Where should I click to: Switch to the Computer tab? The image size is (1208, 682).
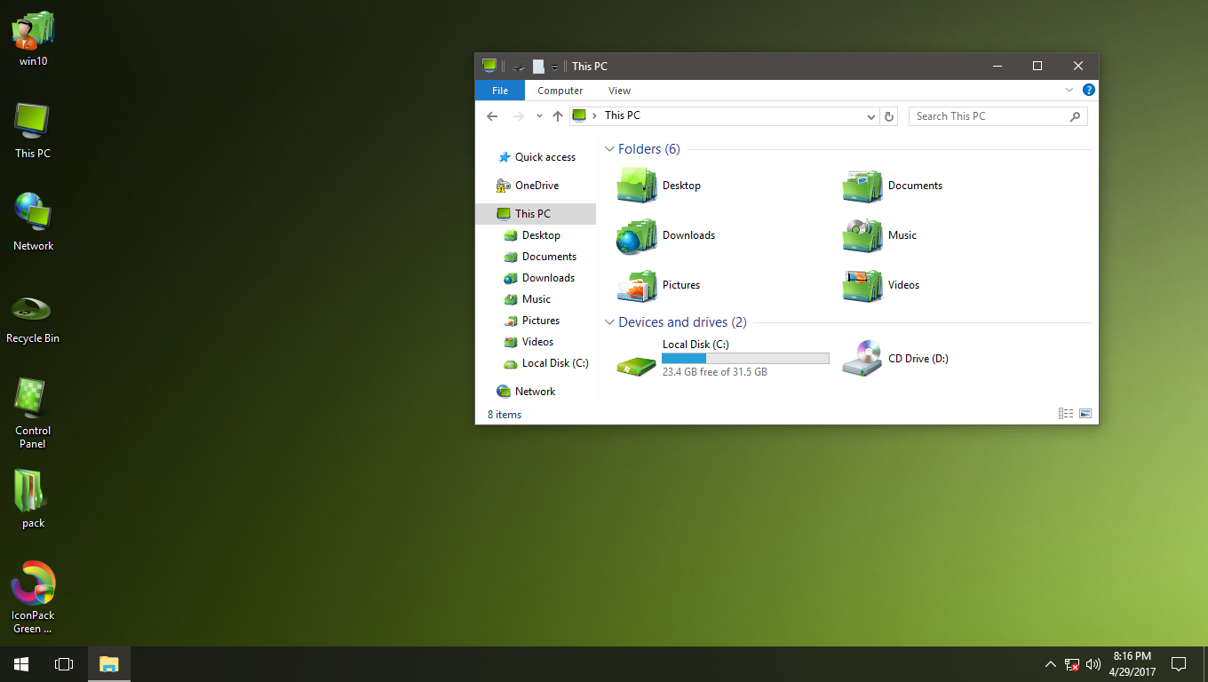pos(560,90)
